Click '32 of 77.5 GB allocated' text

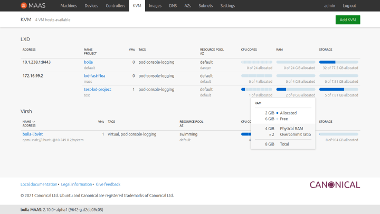(340, 68)
